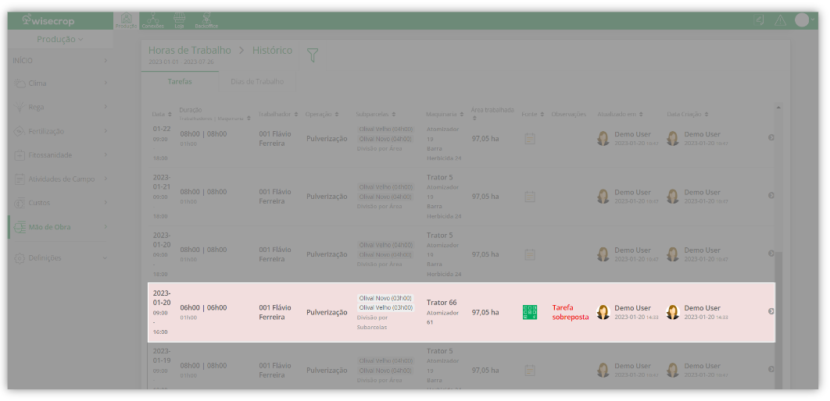Image resolution: width=830 pixels, height=401 pixels.
Task: Click the Divisão por Subarcelas text
Action: pyautogui.click(x=372, y=322)
